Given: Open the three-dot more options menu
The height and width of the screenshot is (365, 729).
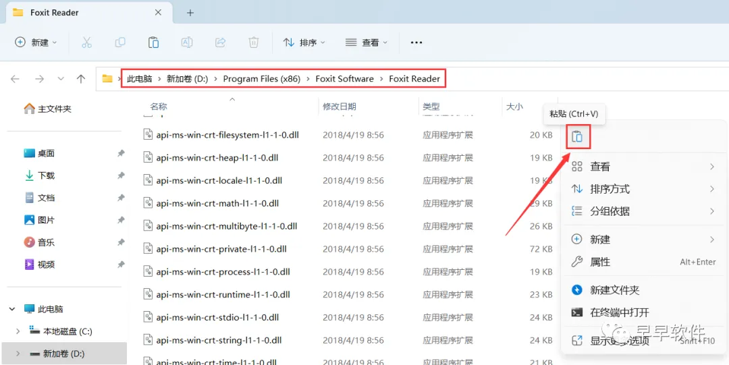Looking at the screenshot, I should 416,43.
